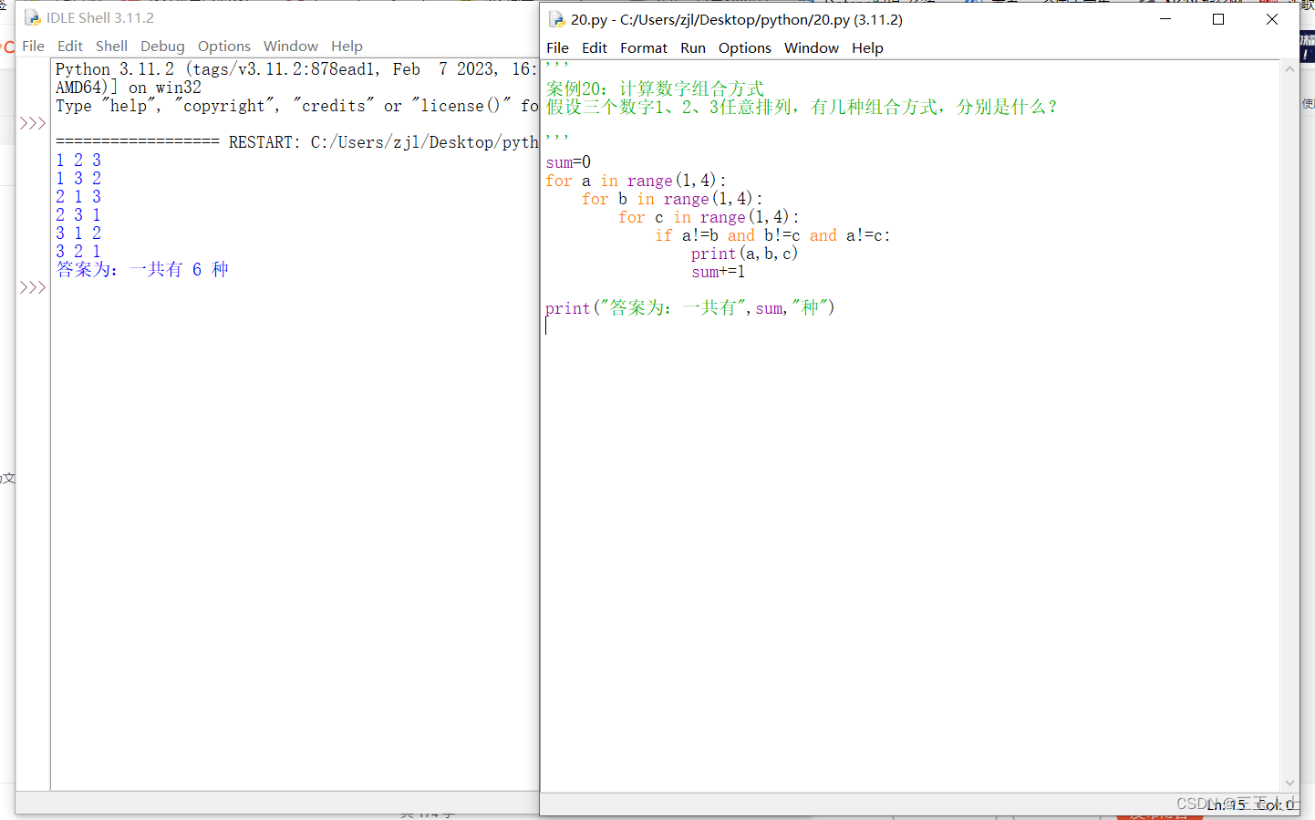
Task: Open Shell menu in IDLE Shell window
Action: (x=111, y=46)
